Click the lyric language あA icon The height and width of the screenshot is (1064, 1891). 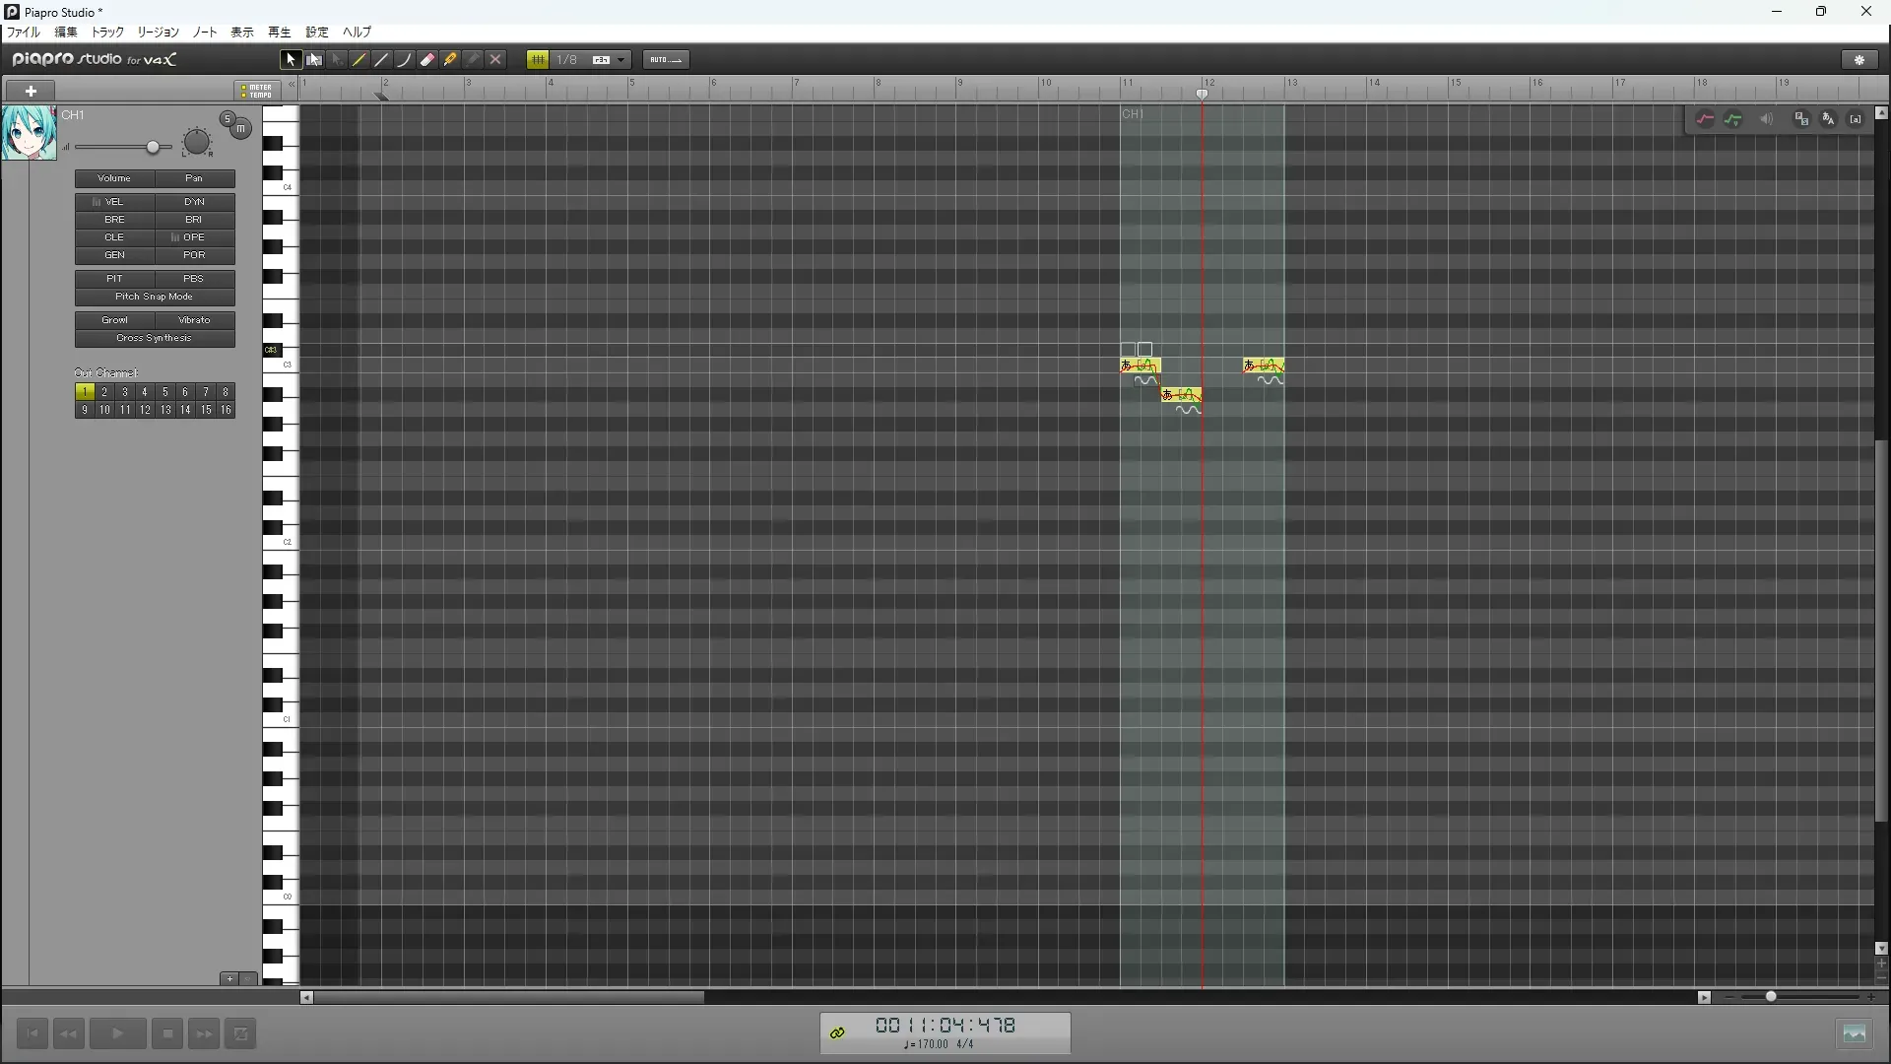[x=1829, y=119]
